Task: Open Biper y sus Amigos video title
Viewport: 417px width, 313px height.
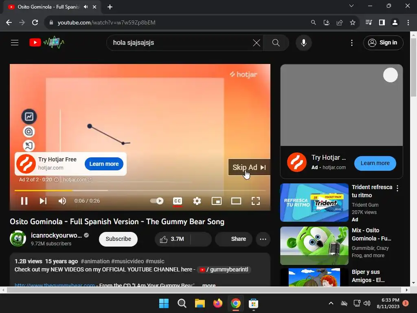Action: [368, 276]
